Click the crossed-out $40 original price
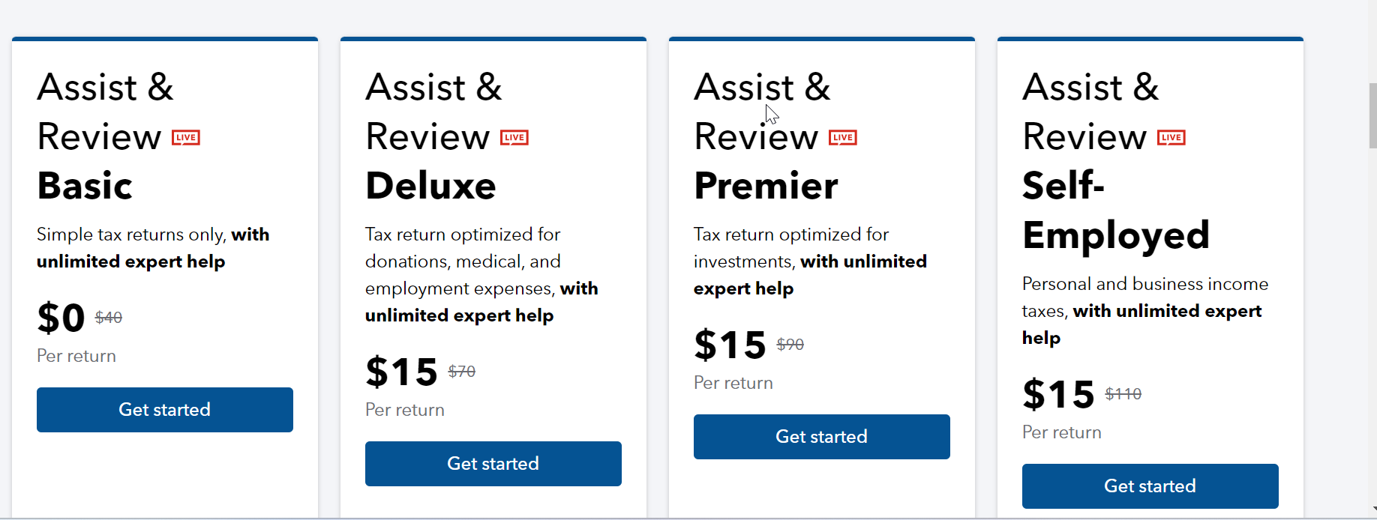 109,318
